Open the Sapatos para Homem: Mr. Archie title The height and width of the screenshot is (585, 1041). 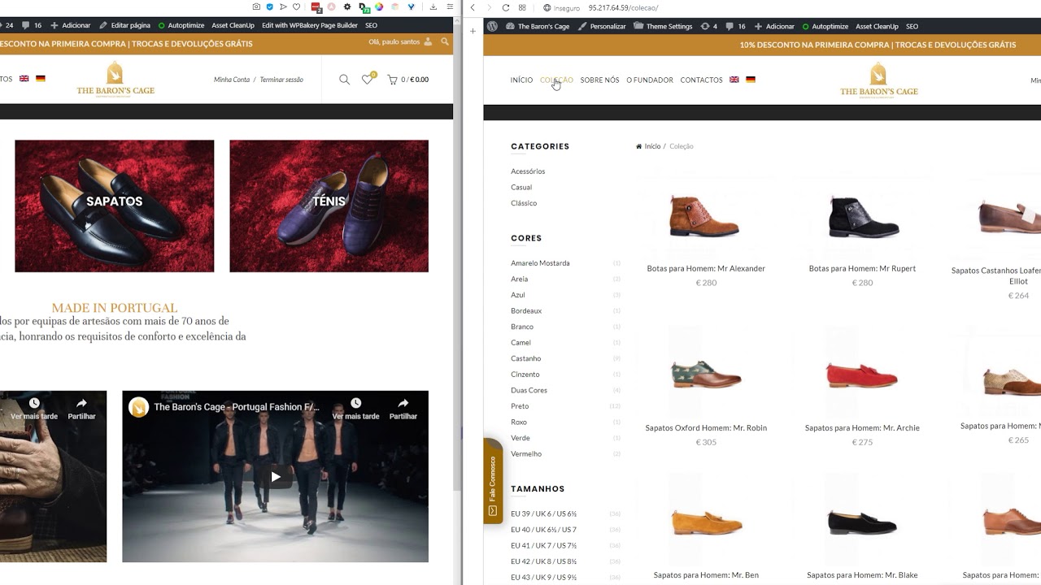click(x=862, y=428)
